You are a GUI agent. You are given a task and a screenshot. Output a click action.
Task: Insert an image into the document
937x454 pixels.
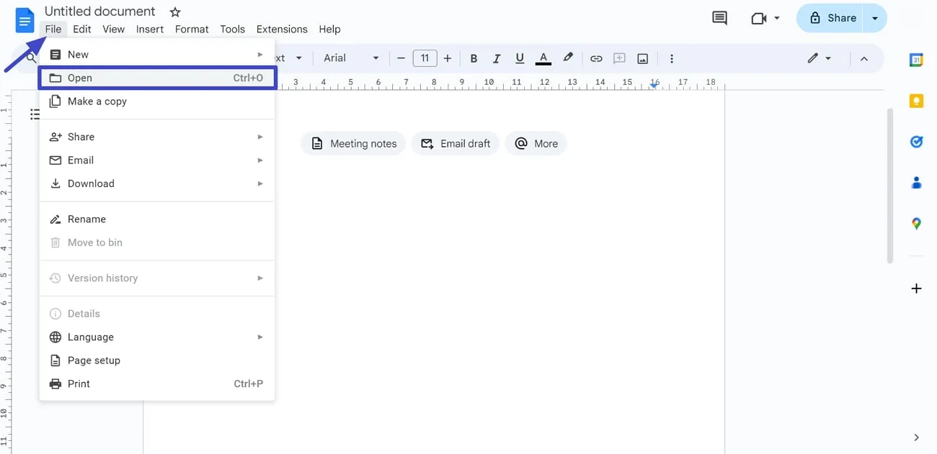click(x=642, y=58)
